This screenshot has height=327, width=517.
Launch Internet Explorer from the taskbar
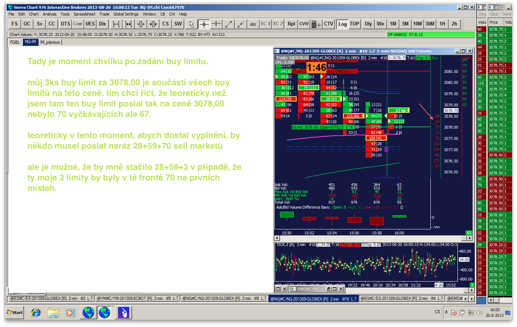(x=36, y=313)
